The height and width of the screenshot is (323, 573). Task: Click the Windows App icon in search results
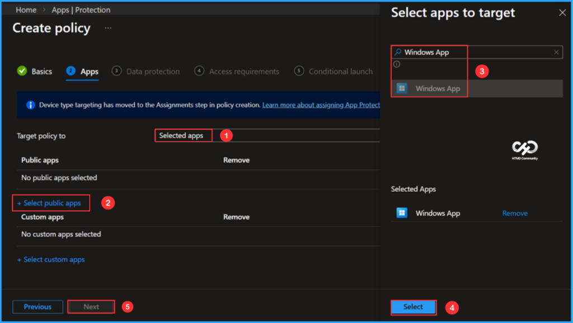pyautogui.click(x=401, y=88)
